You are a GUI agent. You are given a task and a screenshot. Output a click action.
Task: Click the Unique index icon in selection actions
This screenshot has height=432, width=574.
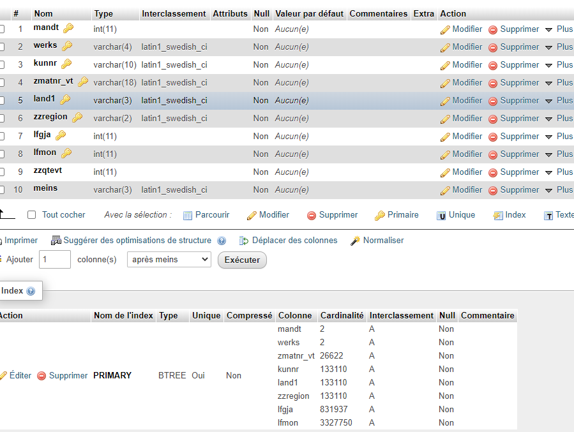point(441,216)
